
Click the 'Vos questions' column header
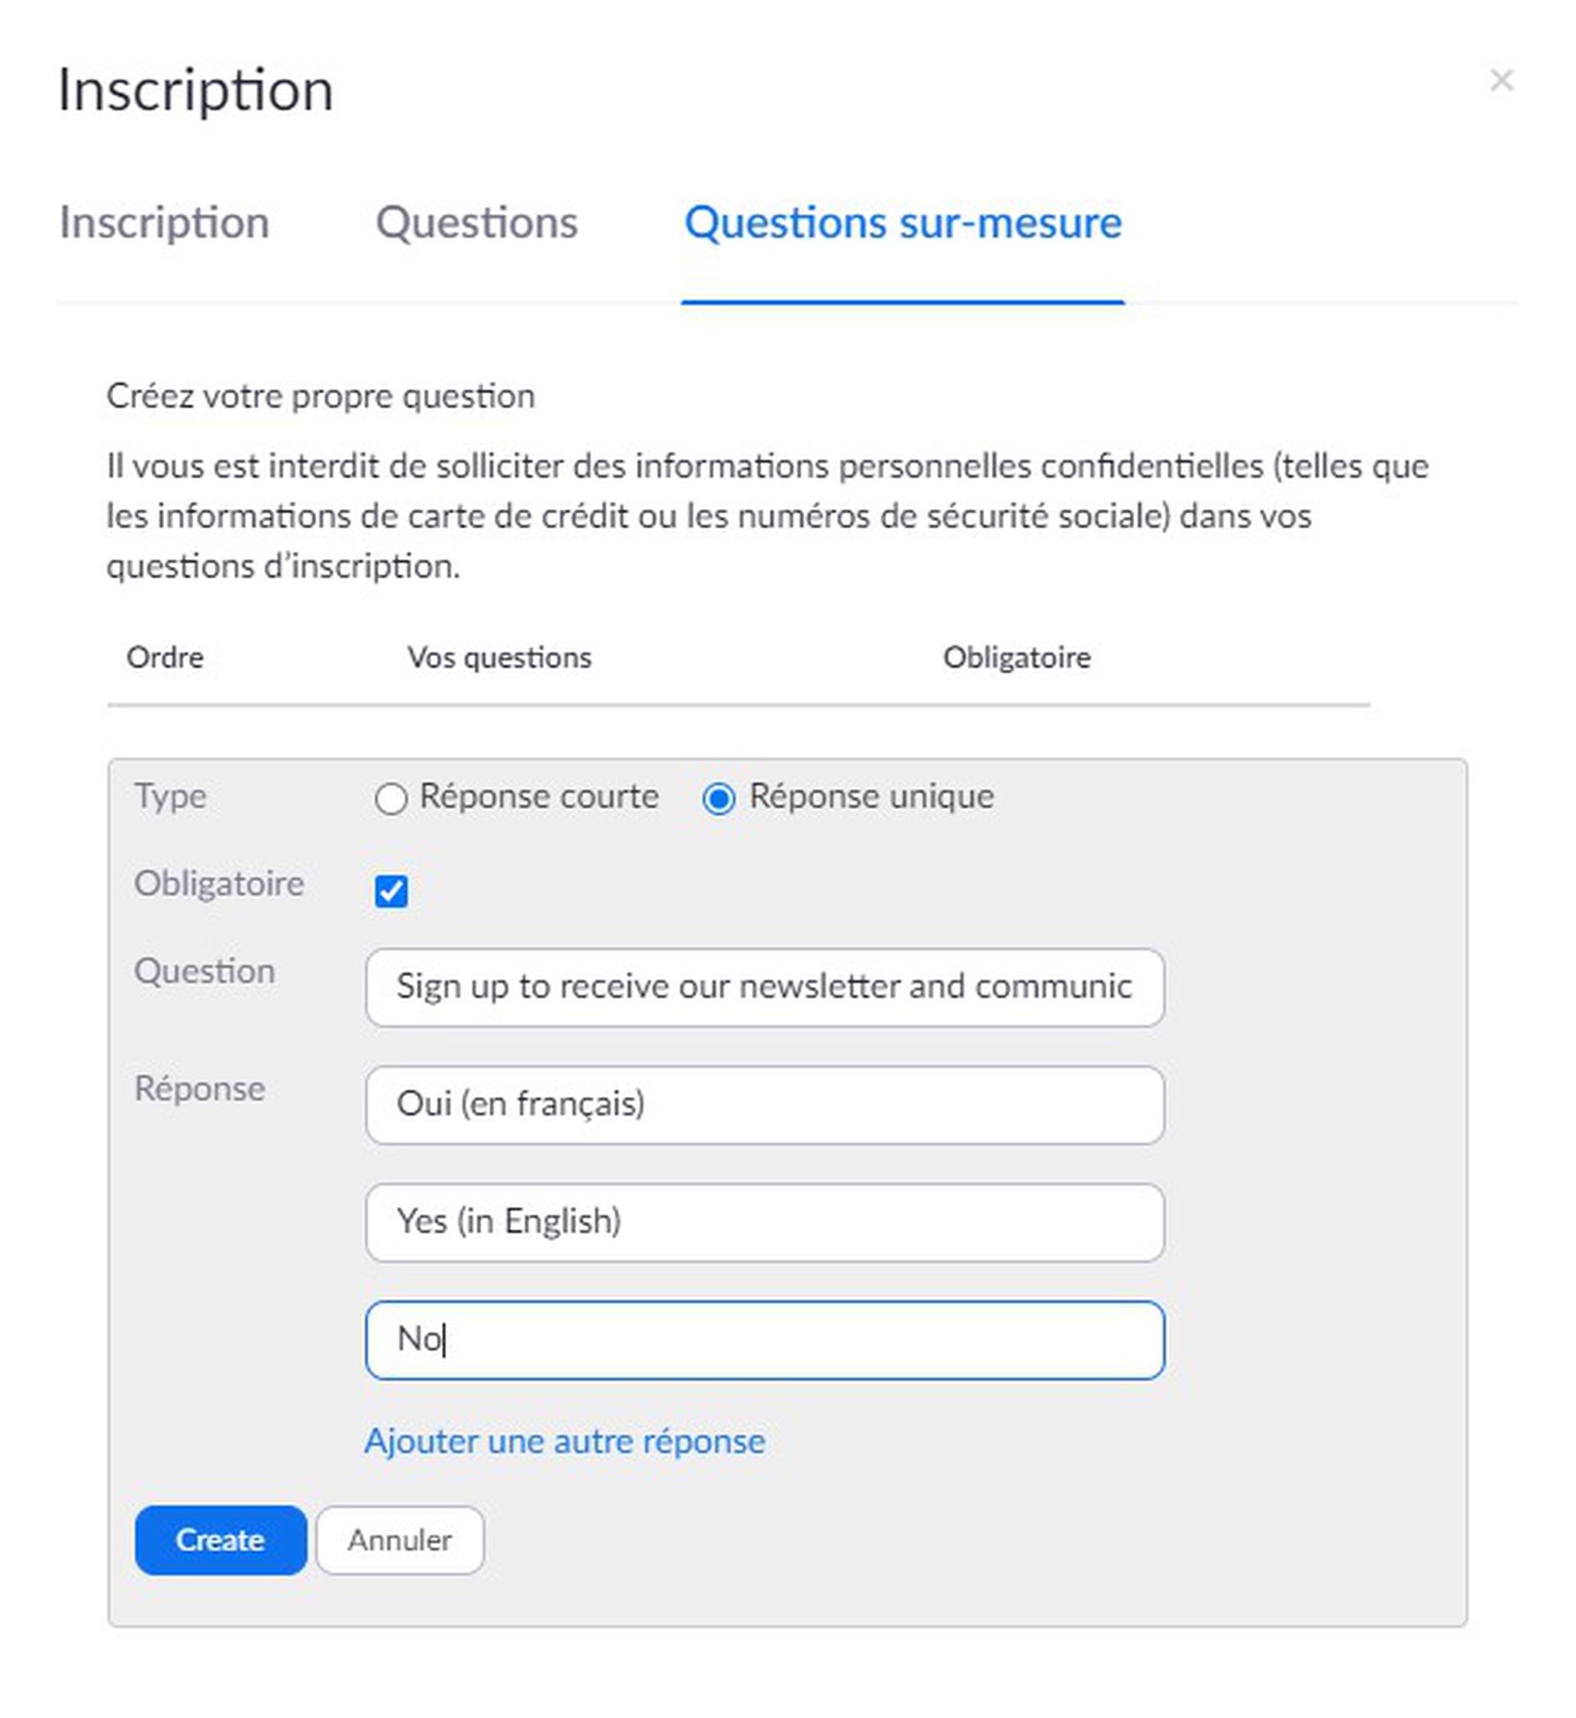point(499,657)
